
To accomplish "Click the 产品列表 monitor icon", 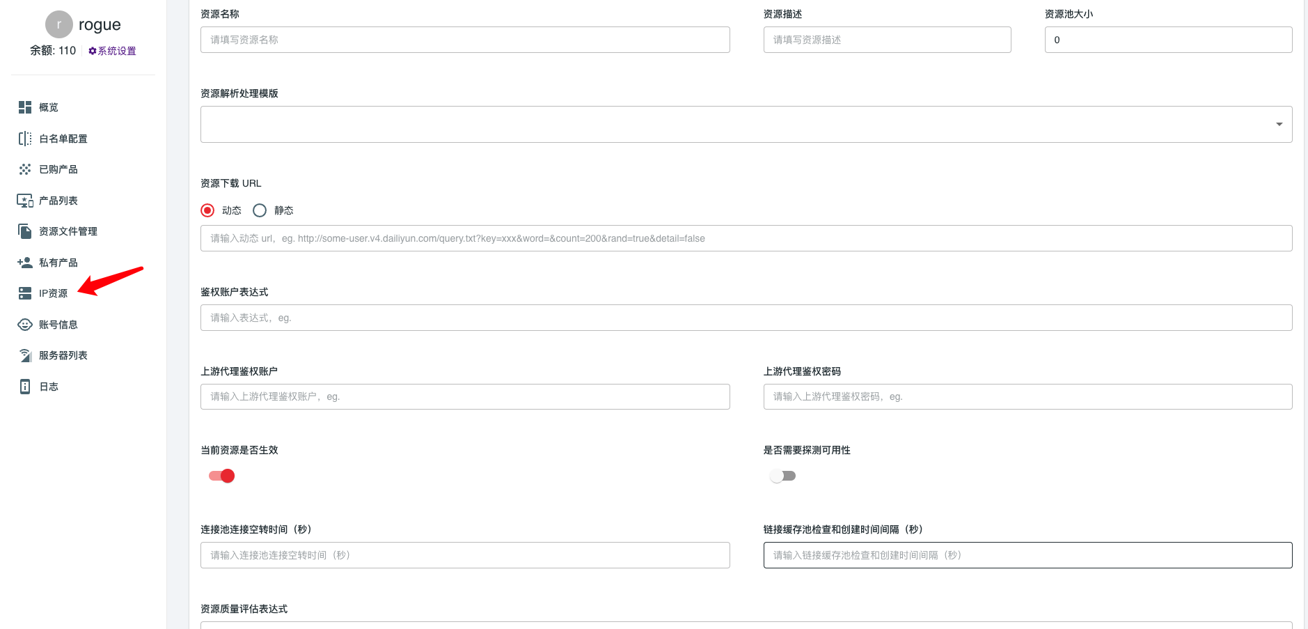I will (x=25, y=201).
